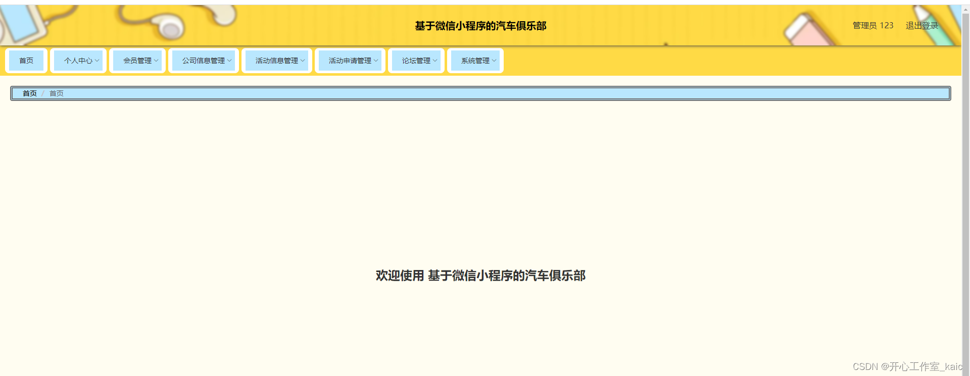The height and width of the screenshot is (376, 970).
Task: Click the 欢迎使用 welcome heading text
Action: 480,276
